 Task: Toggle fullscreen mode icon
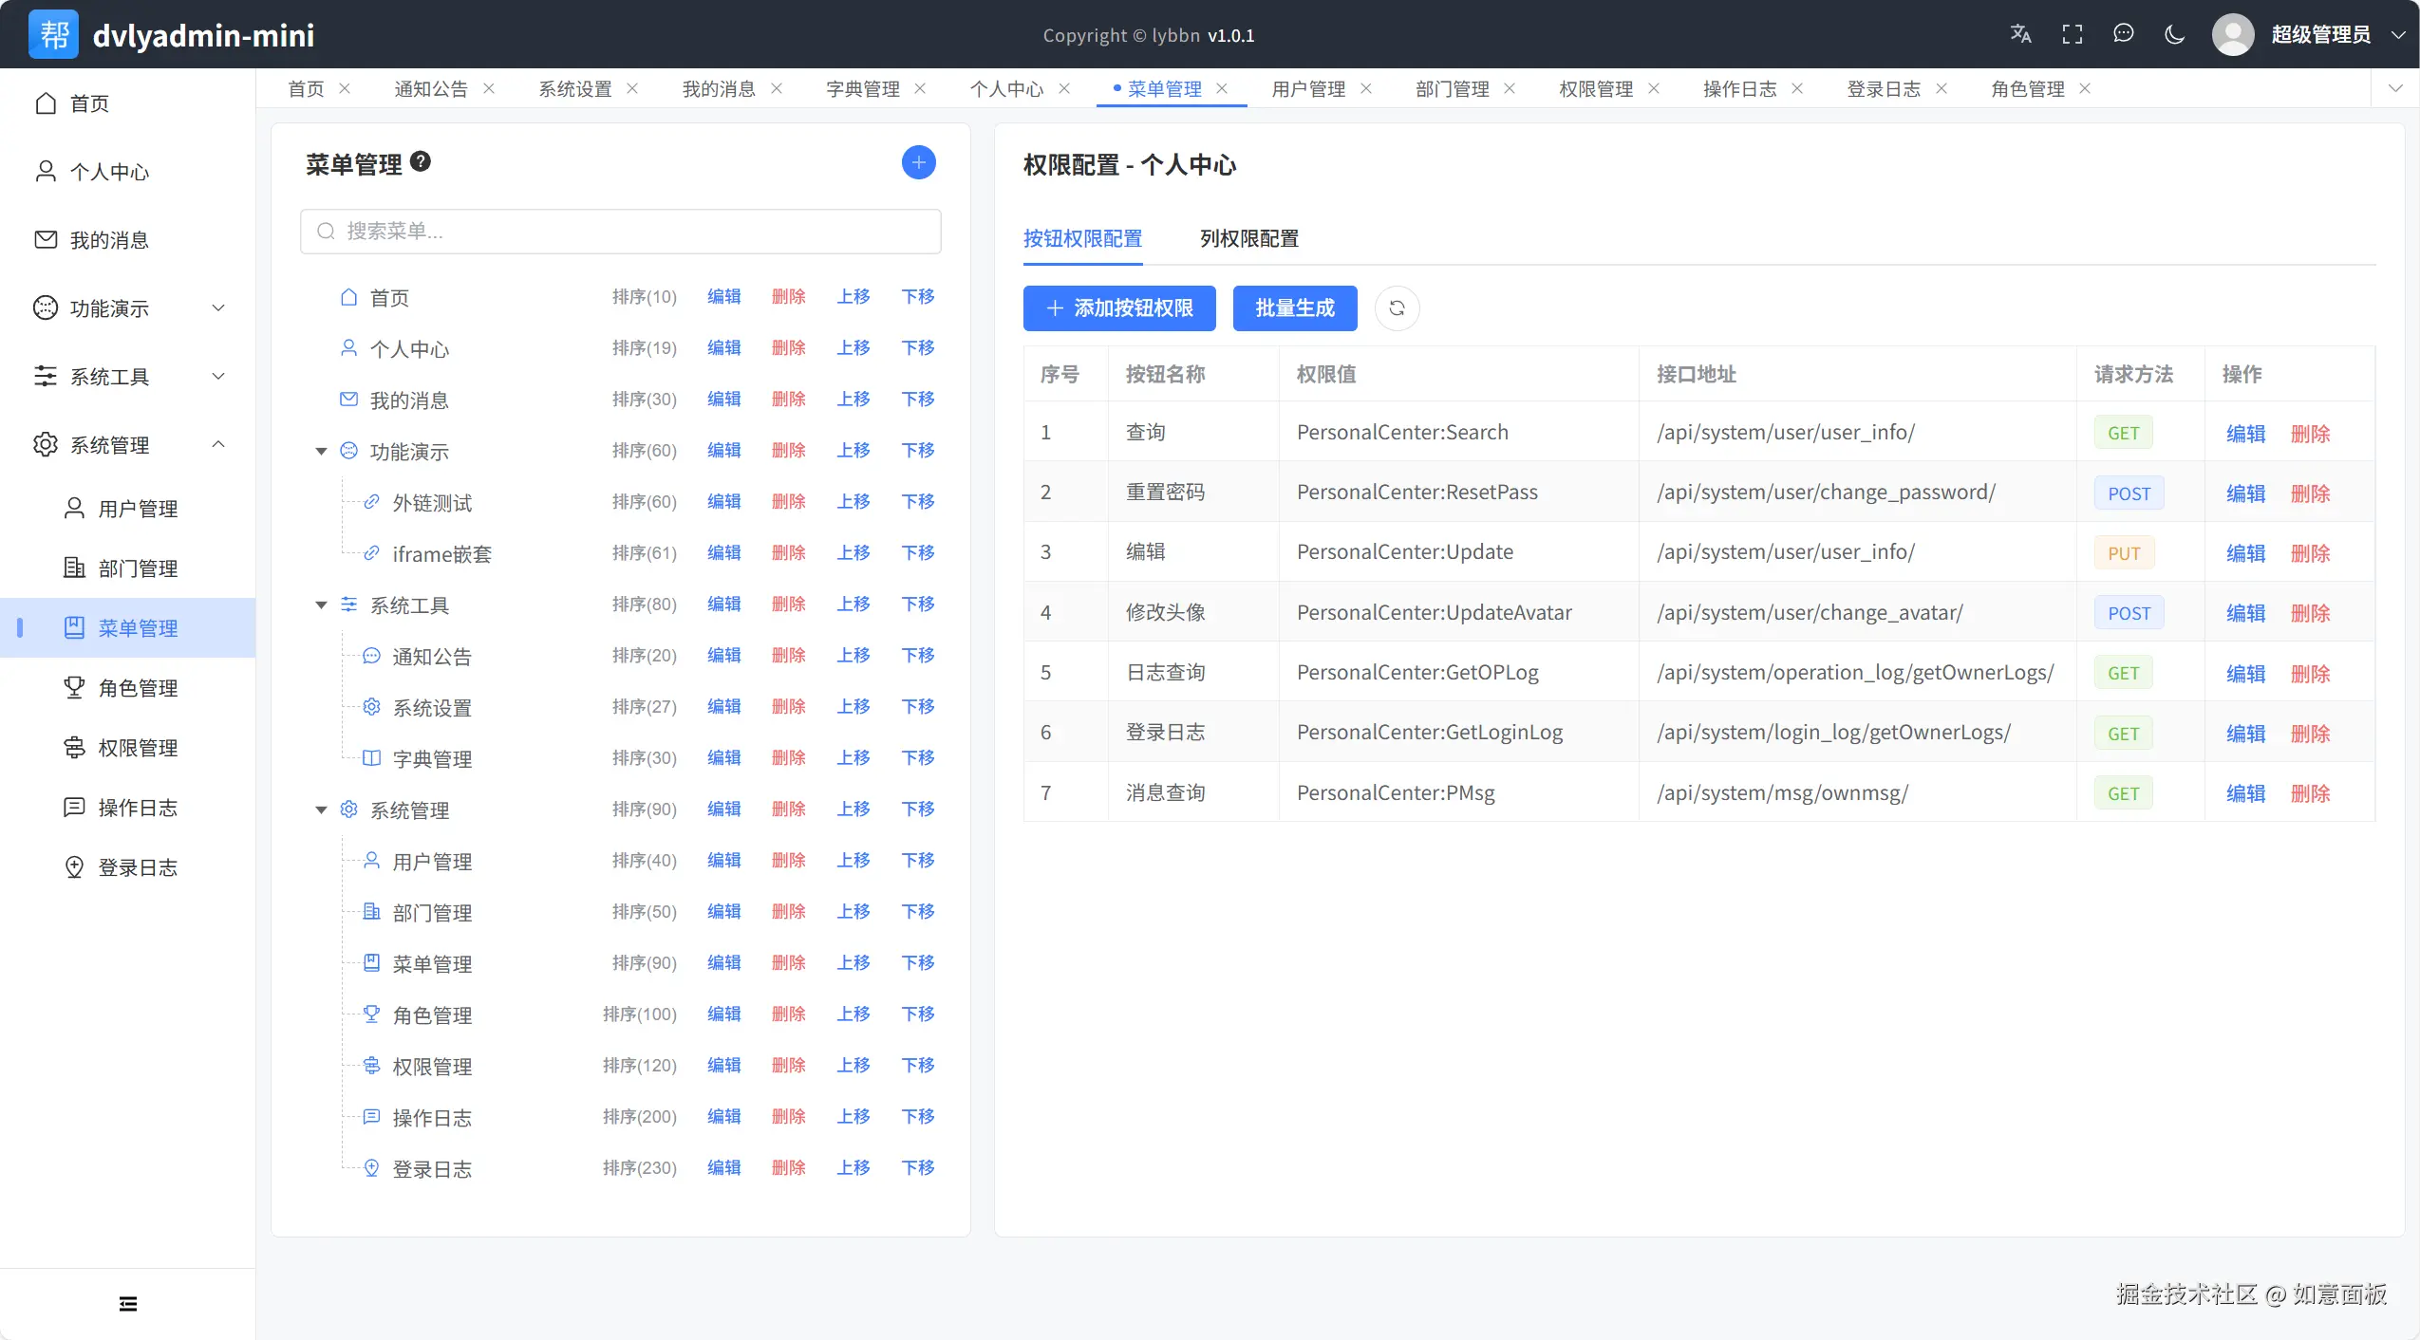pos(2073,35)
